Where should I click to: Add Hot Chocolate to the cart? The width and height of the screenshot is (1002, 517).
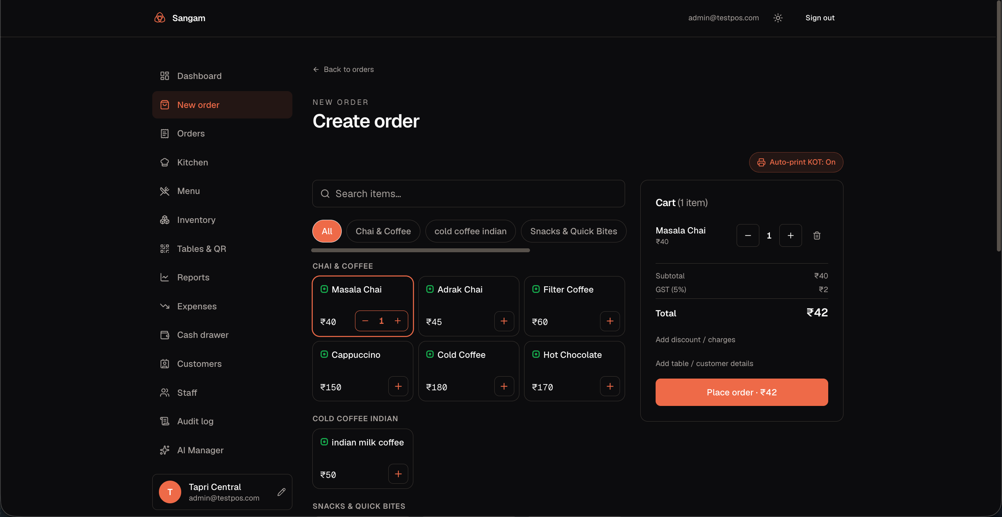click(610, 386)
